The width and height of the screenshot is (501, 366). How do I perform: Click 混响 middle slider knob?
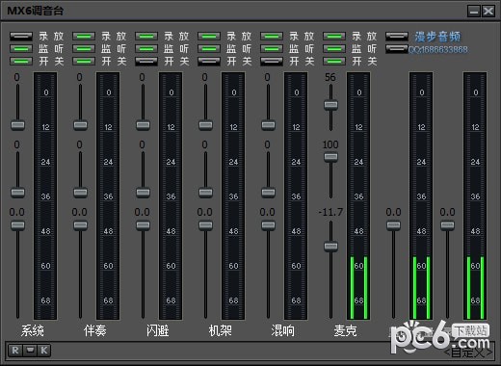[x=268, y=193]
